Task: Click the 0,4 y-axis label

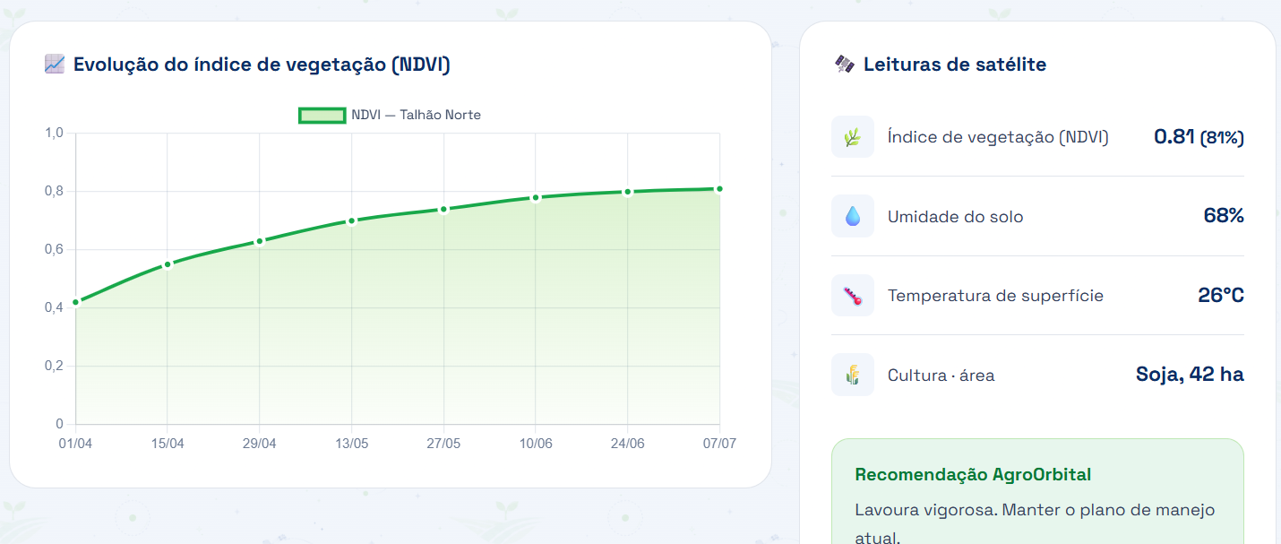Action: [55, 307]
